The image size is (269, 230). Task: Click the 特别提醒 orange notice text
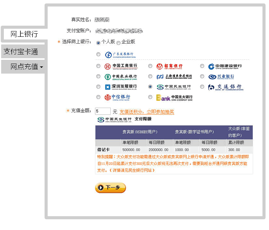(173, 163)
